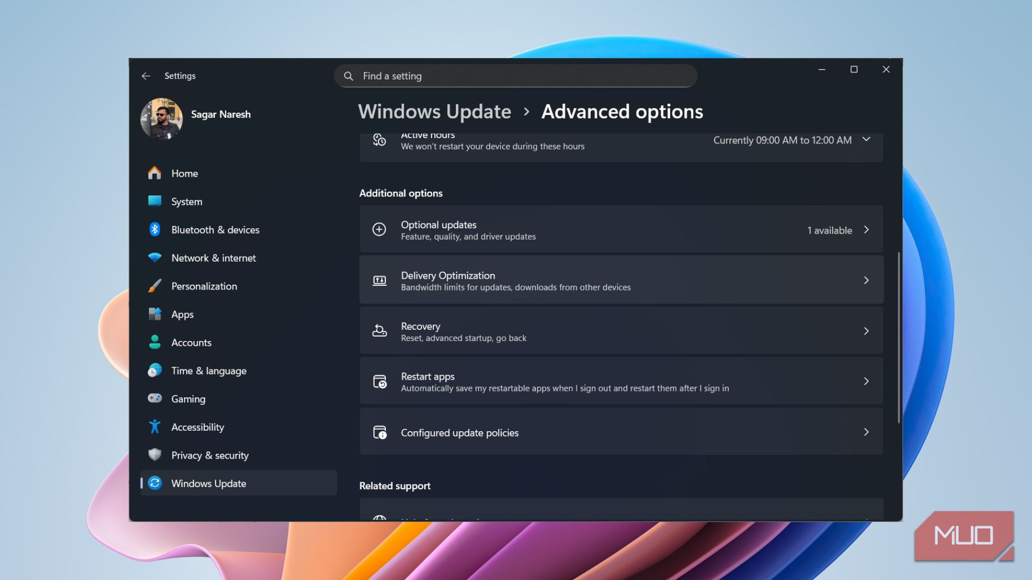Open Bluetooth & devices settings
Screen dimensions: 1032x580
pos(239,230)
